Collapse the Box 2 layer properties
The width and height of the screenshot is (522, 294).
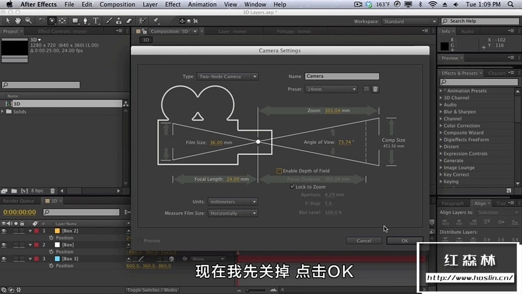pyautogui.click(x=30, y=230)
